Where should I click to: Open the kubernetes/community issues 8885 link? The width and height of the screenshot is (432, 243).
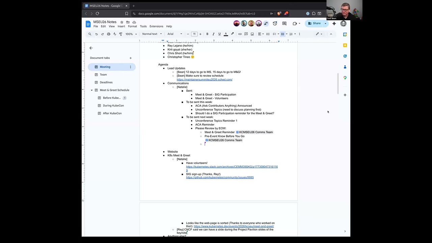pyautogui.click(x=220, y=178)
